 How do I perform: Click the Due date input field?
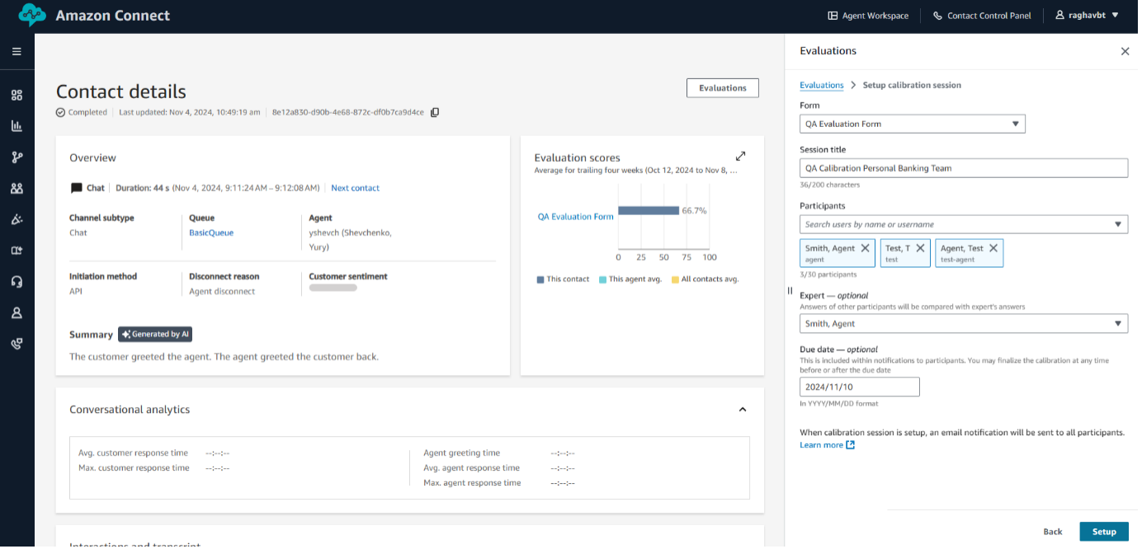859,387
